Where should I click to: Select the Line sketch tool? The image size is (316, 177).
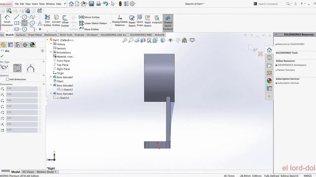click(x=17, y=17)
